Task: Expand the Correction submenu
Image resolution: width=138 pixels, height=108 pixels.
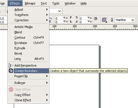Action: [47, 20]
